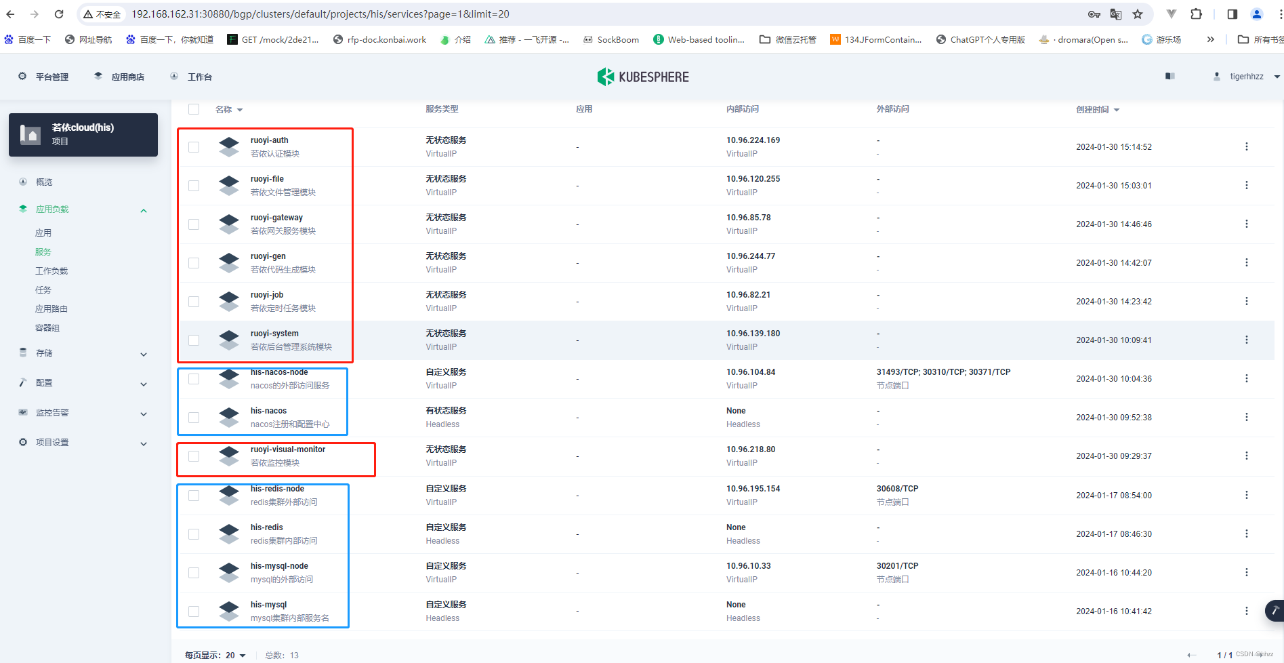Image resolution: width=1284 pixels, height=663 pixels.
Task: Go to 概览 in the sidebar
Action: coord(44,182)
